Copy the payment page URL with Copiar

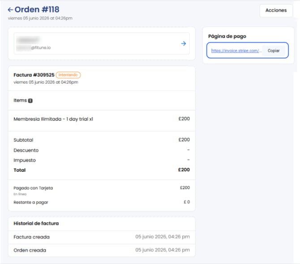274,51
